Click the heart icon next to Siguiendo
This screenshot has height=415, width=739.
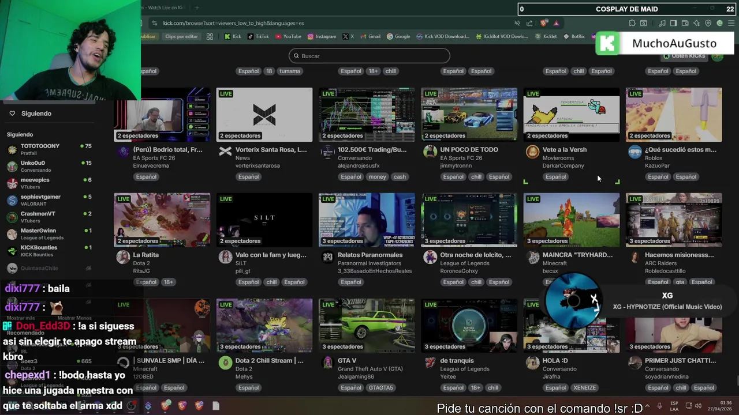12,114
